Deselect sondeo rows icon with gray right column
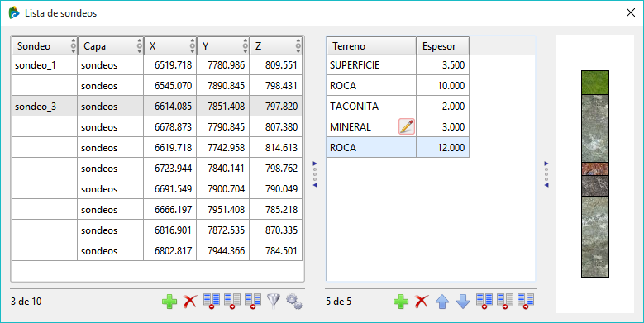 (x=232, y=302)
